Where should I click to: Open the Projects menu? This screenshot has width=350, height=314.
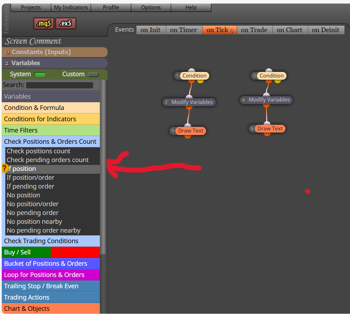point(31,7)
